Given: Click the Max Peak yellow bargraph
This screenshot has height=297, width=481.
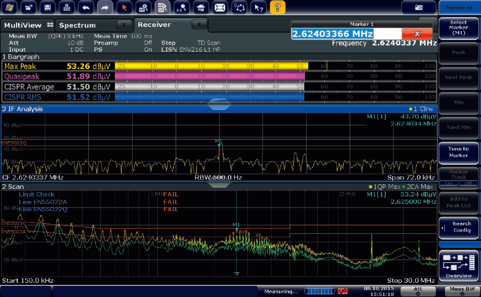Looking at the screenshot, I should click(212, 66).
